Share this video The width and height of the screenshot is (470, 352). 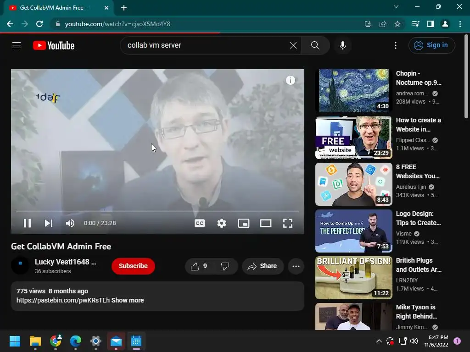tap(263, 266)
